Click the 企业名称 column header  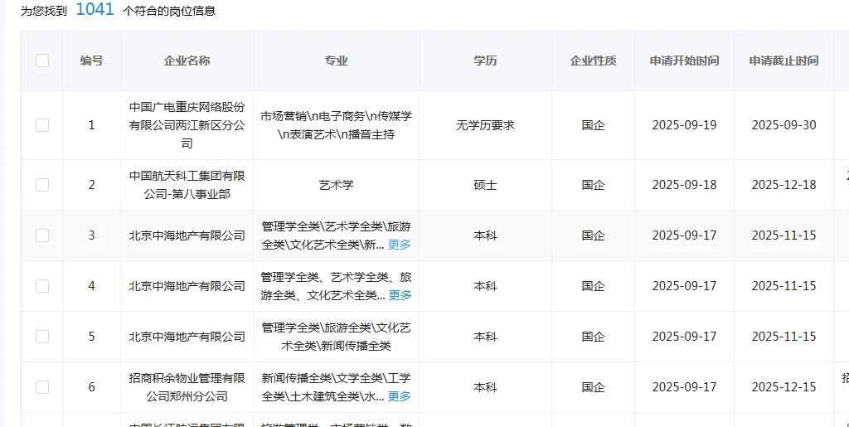tap(187, 61)
